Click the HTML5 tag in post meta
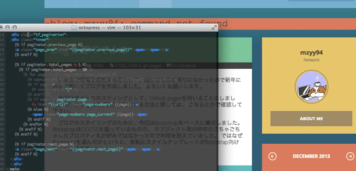 135,65
